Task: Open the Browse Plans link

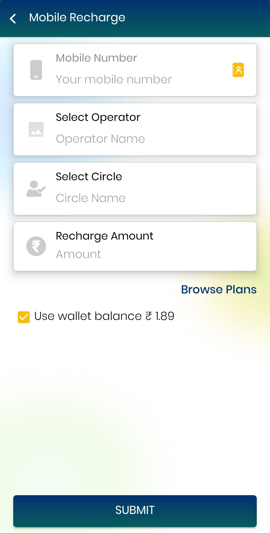Action: (x=219, y=290)
